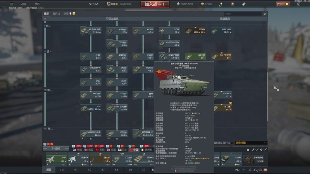Collapse the VI 级 rank section
Screen dimensions: 310x174
click(48, 51)
